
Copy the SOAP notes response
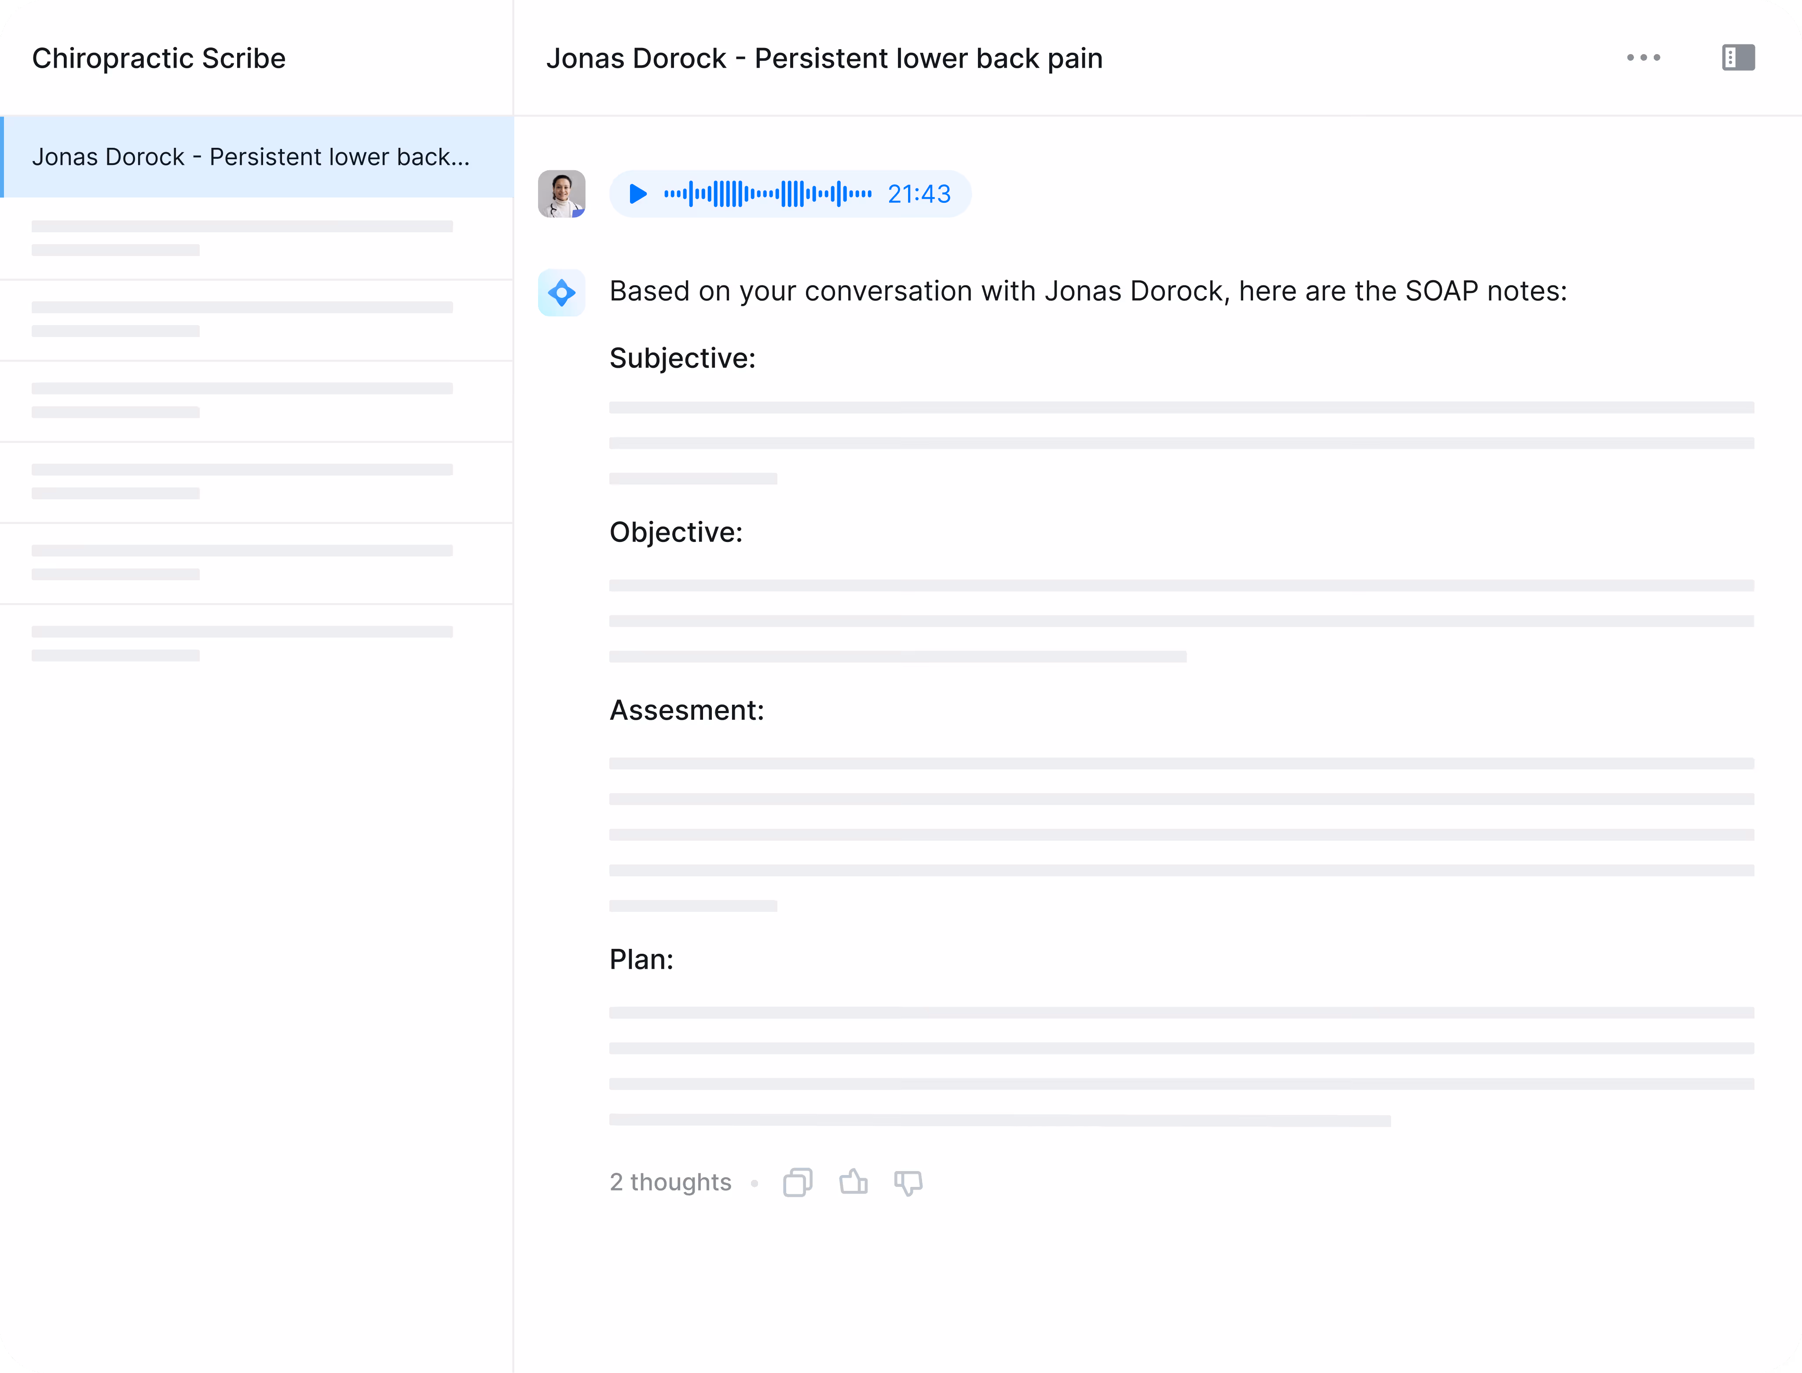click(x=797, y=1183)
